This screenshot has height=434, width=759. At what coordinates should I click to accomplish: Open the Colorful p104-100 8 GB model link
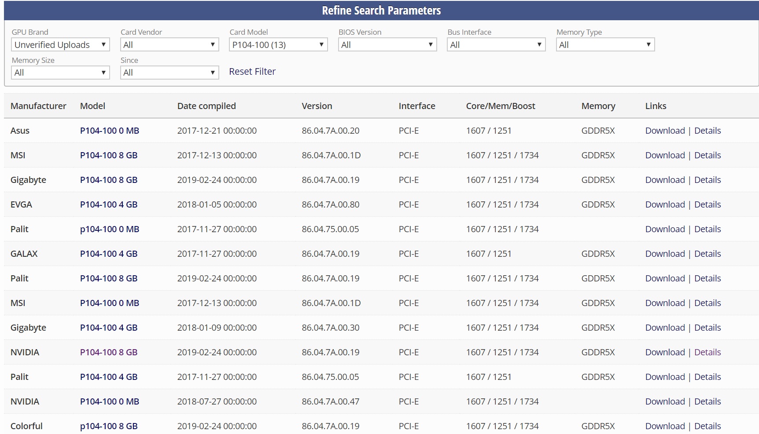[x=109, y=426]
